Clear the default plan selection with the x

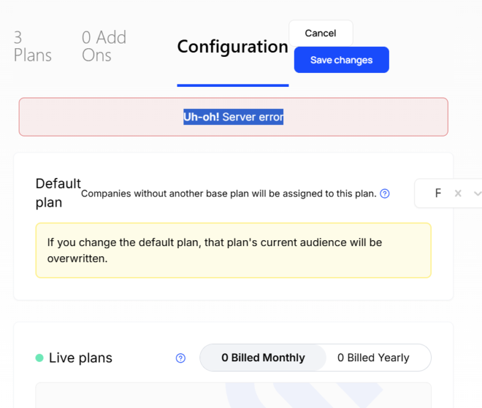tap(458, 193)
